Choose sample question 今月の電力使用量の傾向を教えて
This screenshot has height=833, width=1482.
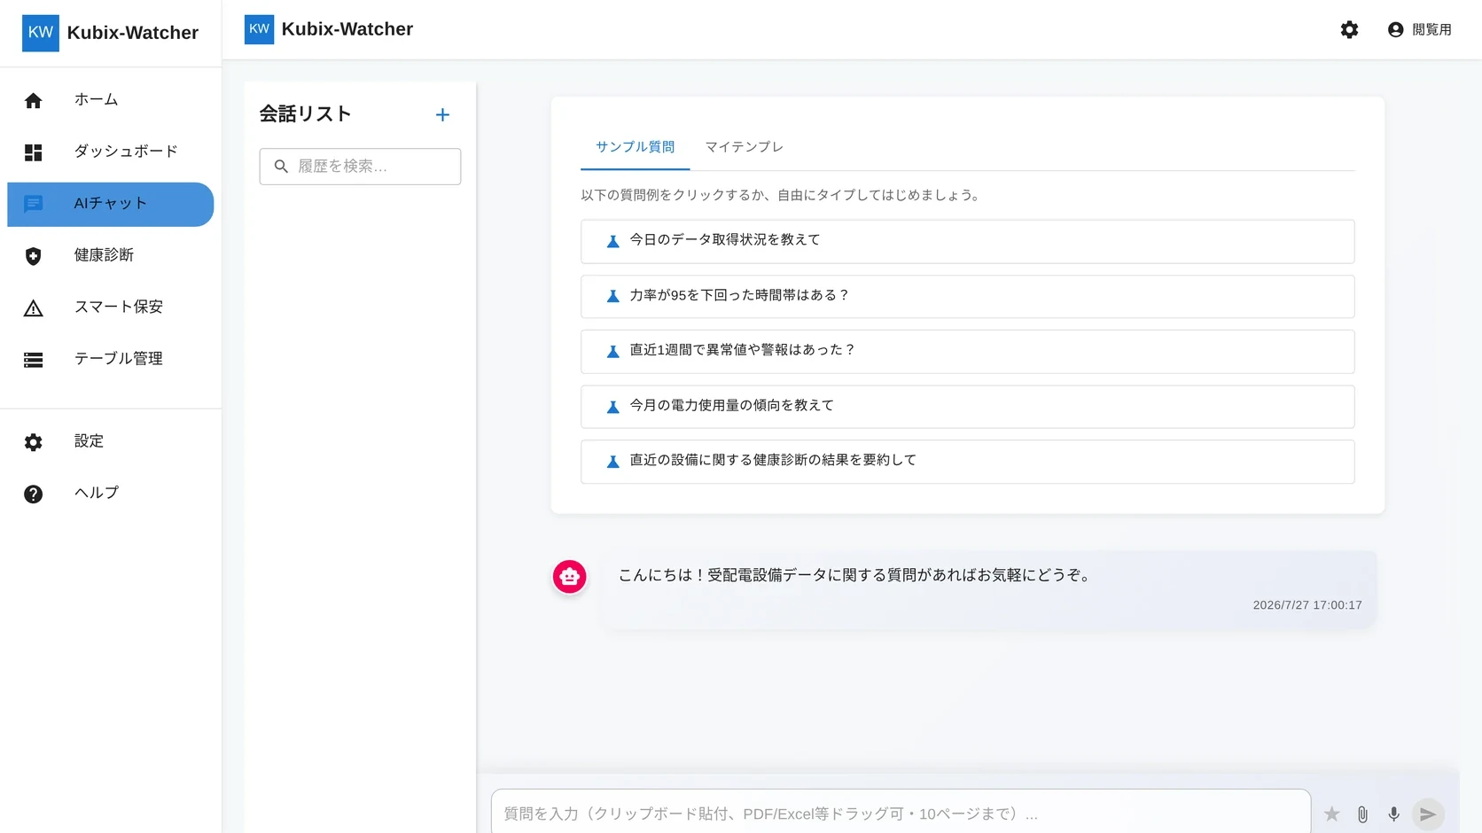tap(967, 407)
